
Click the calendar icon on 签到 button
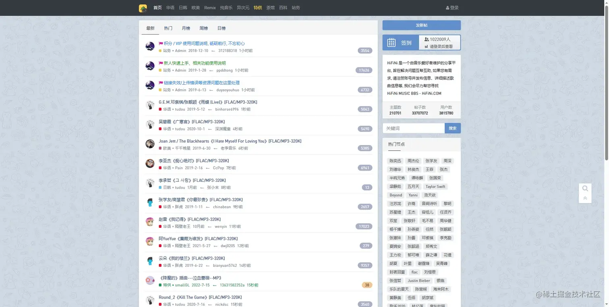tap(391, 42)
